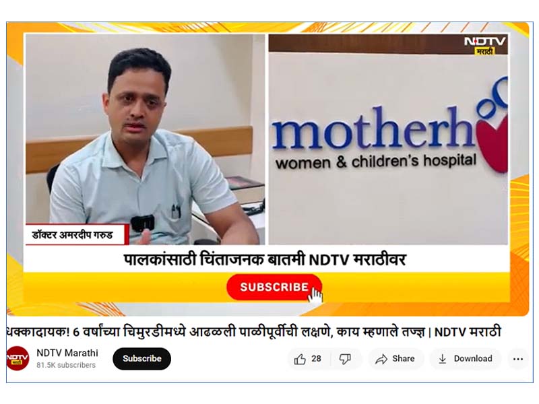Click the thumbs-down dislike icon
Screen dimensions: 539x404
pos(345,360)
